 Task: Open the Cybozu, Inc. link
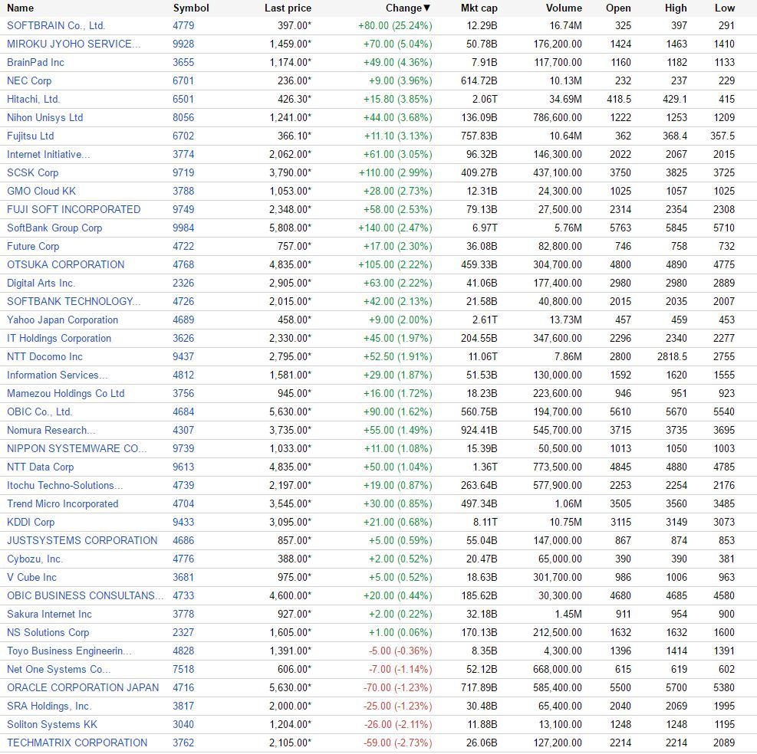tap(35, 559)
